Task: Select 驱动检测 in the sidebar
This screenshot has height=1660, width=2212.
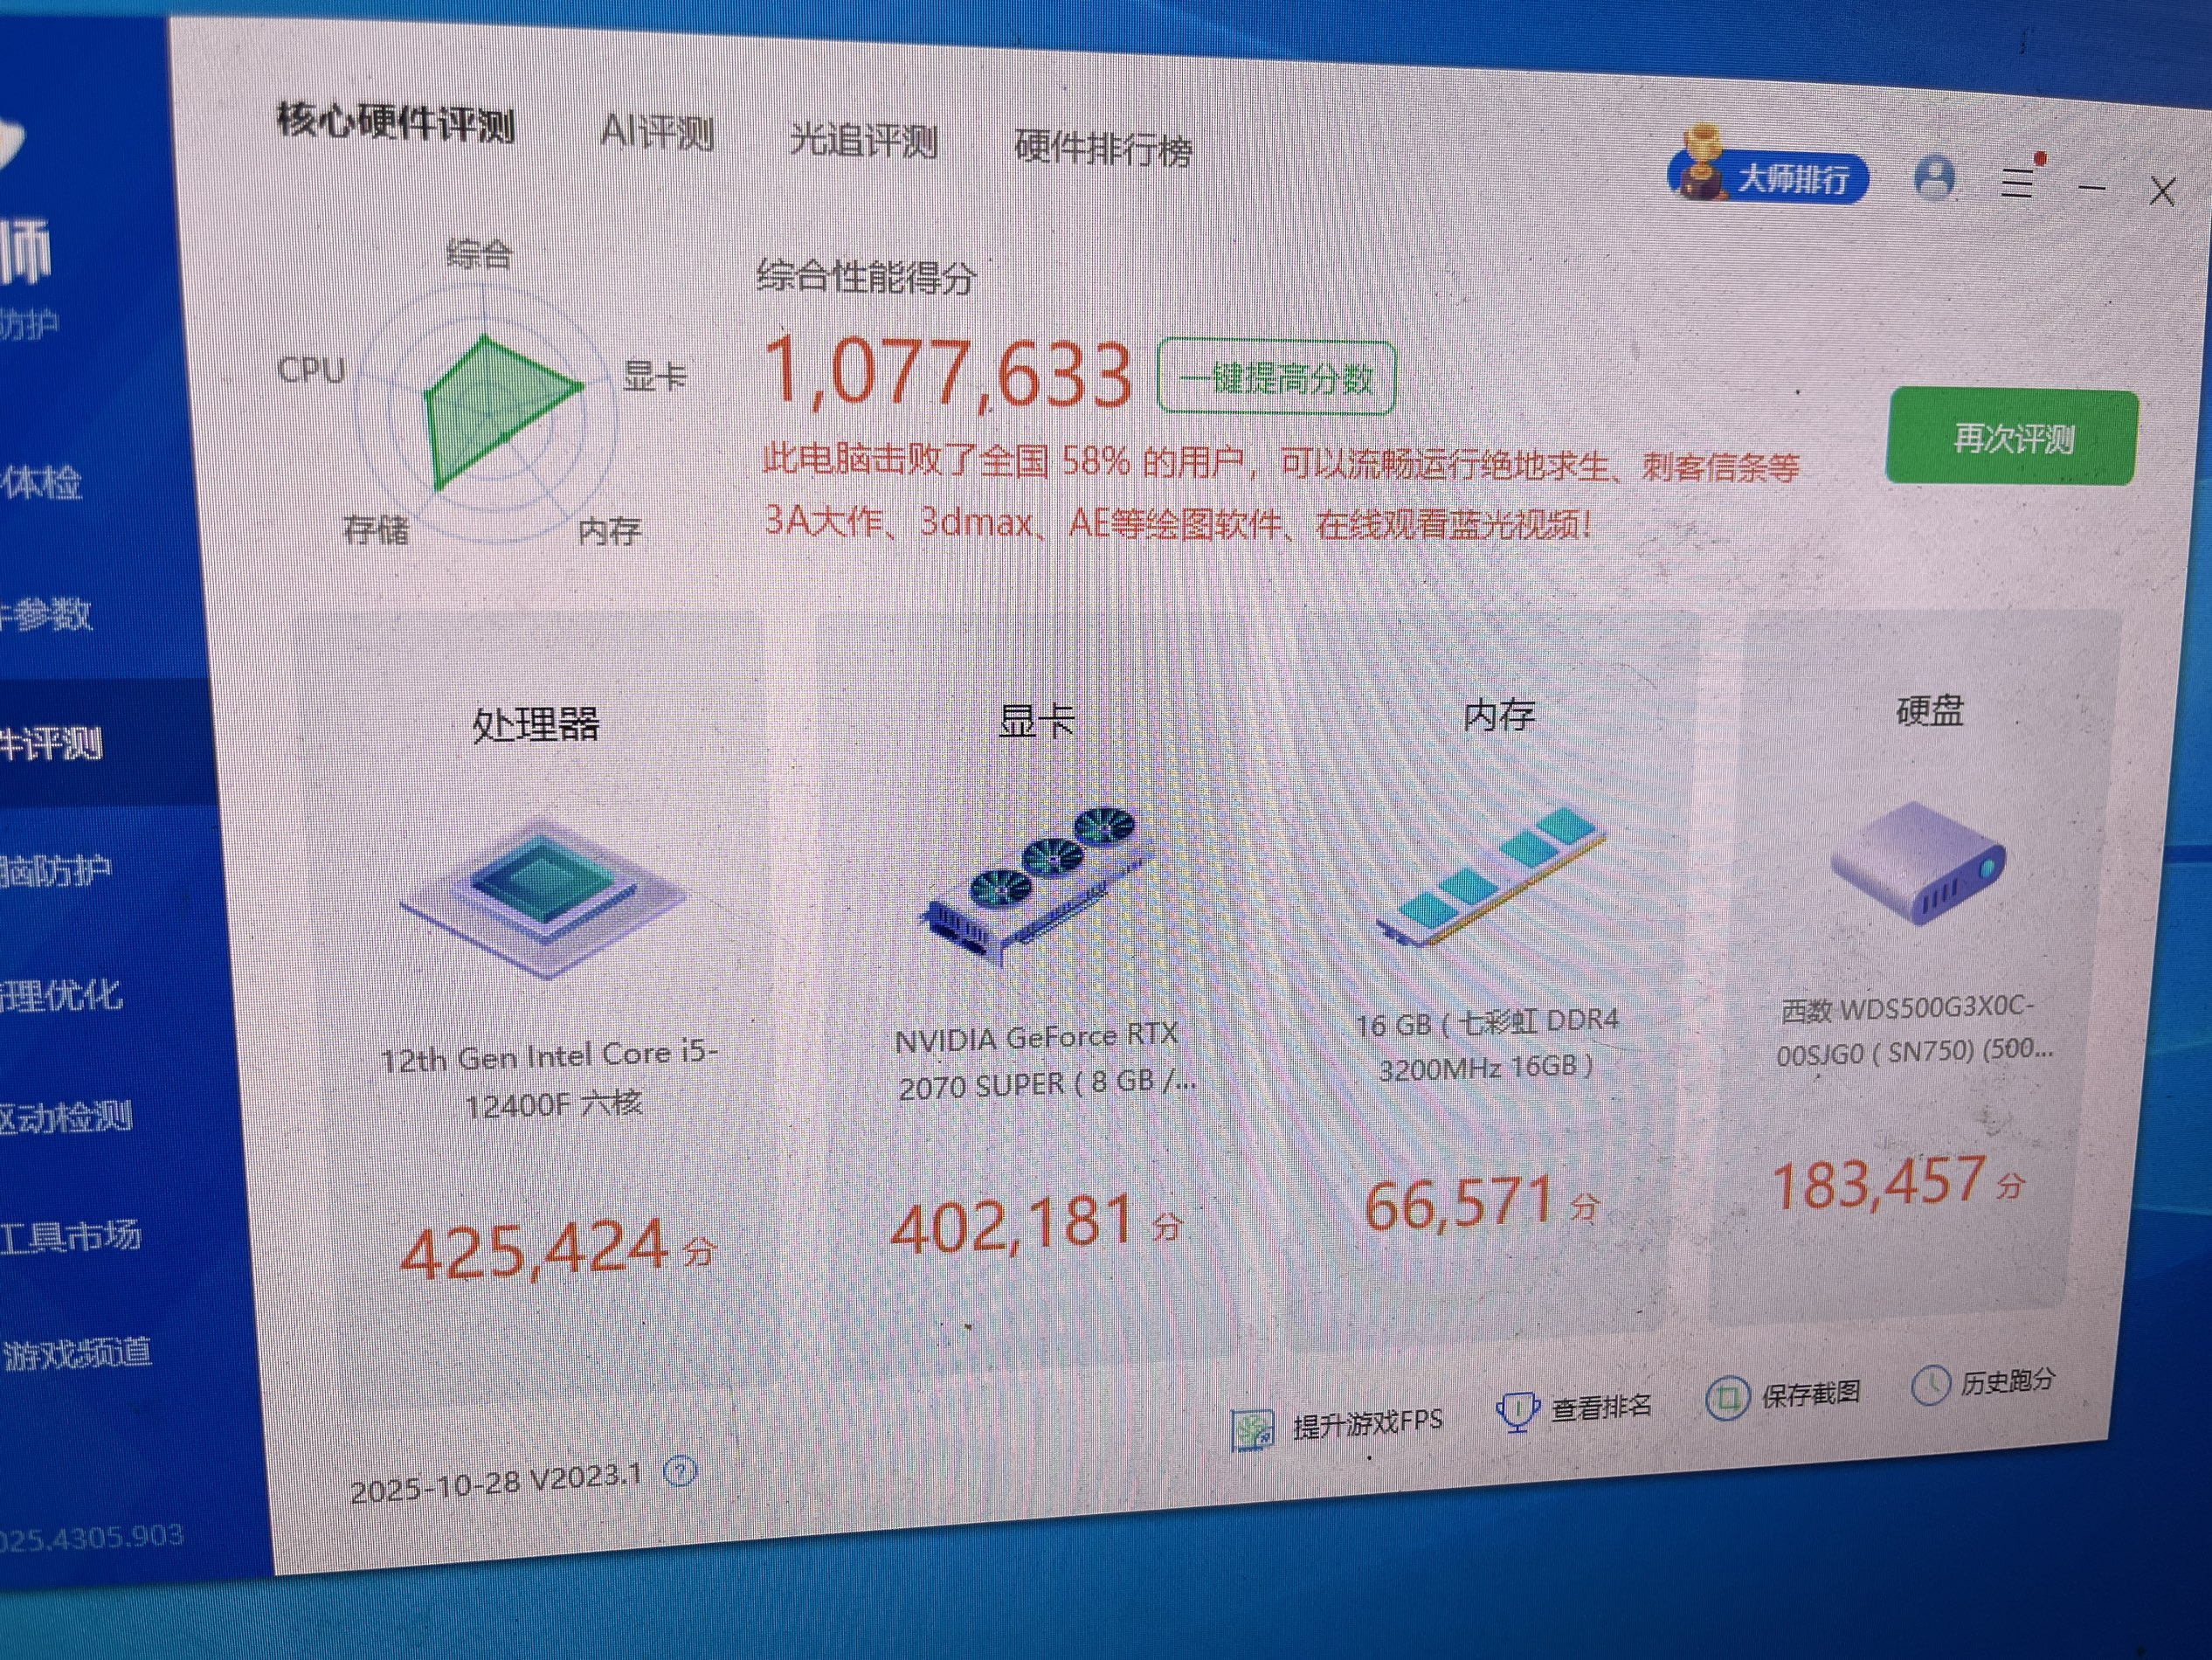Action: click(x=68, y=1116)
